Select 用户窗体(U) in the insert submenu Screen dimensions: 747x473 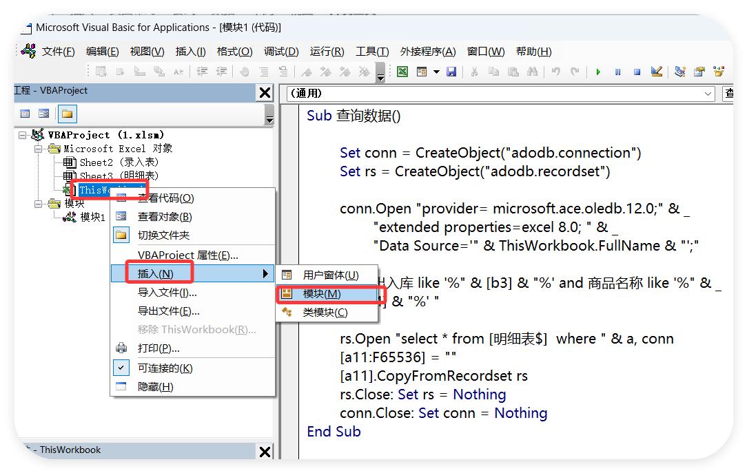click(x=327, y=275)
